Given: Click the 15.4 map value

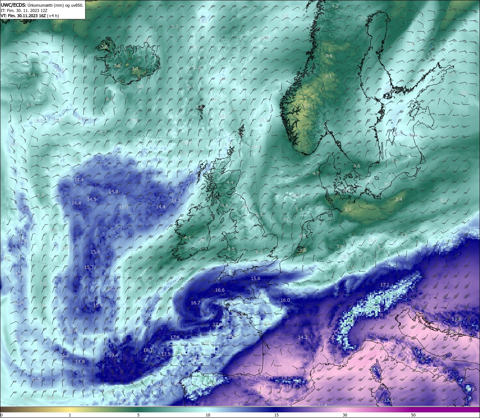Looking at the screenshot, I should 97,305.
